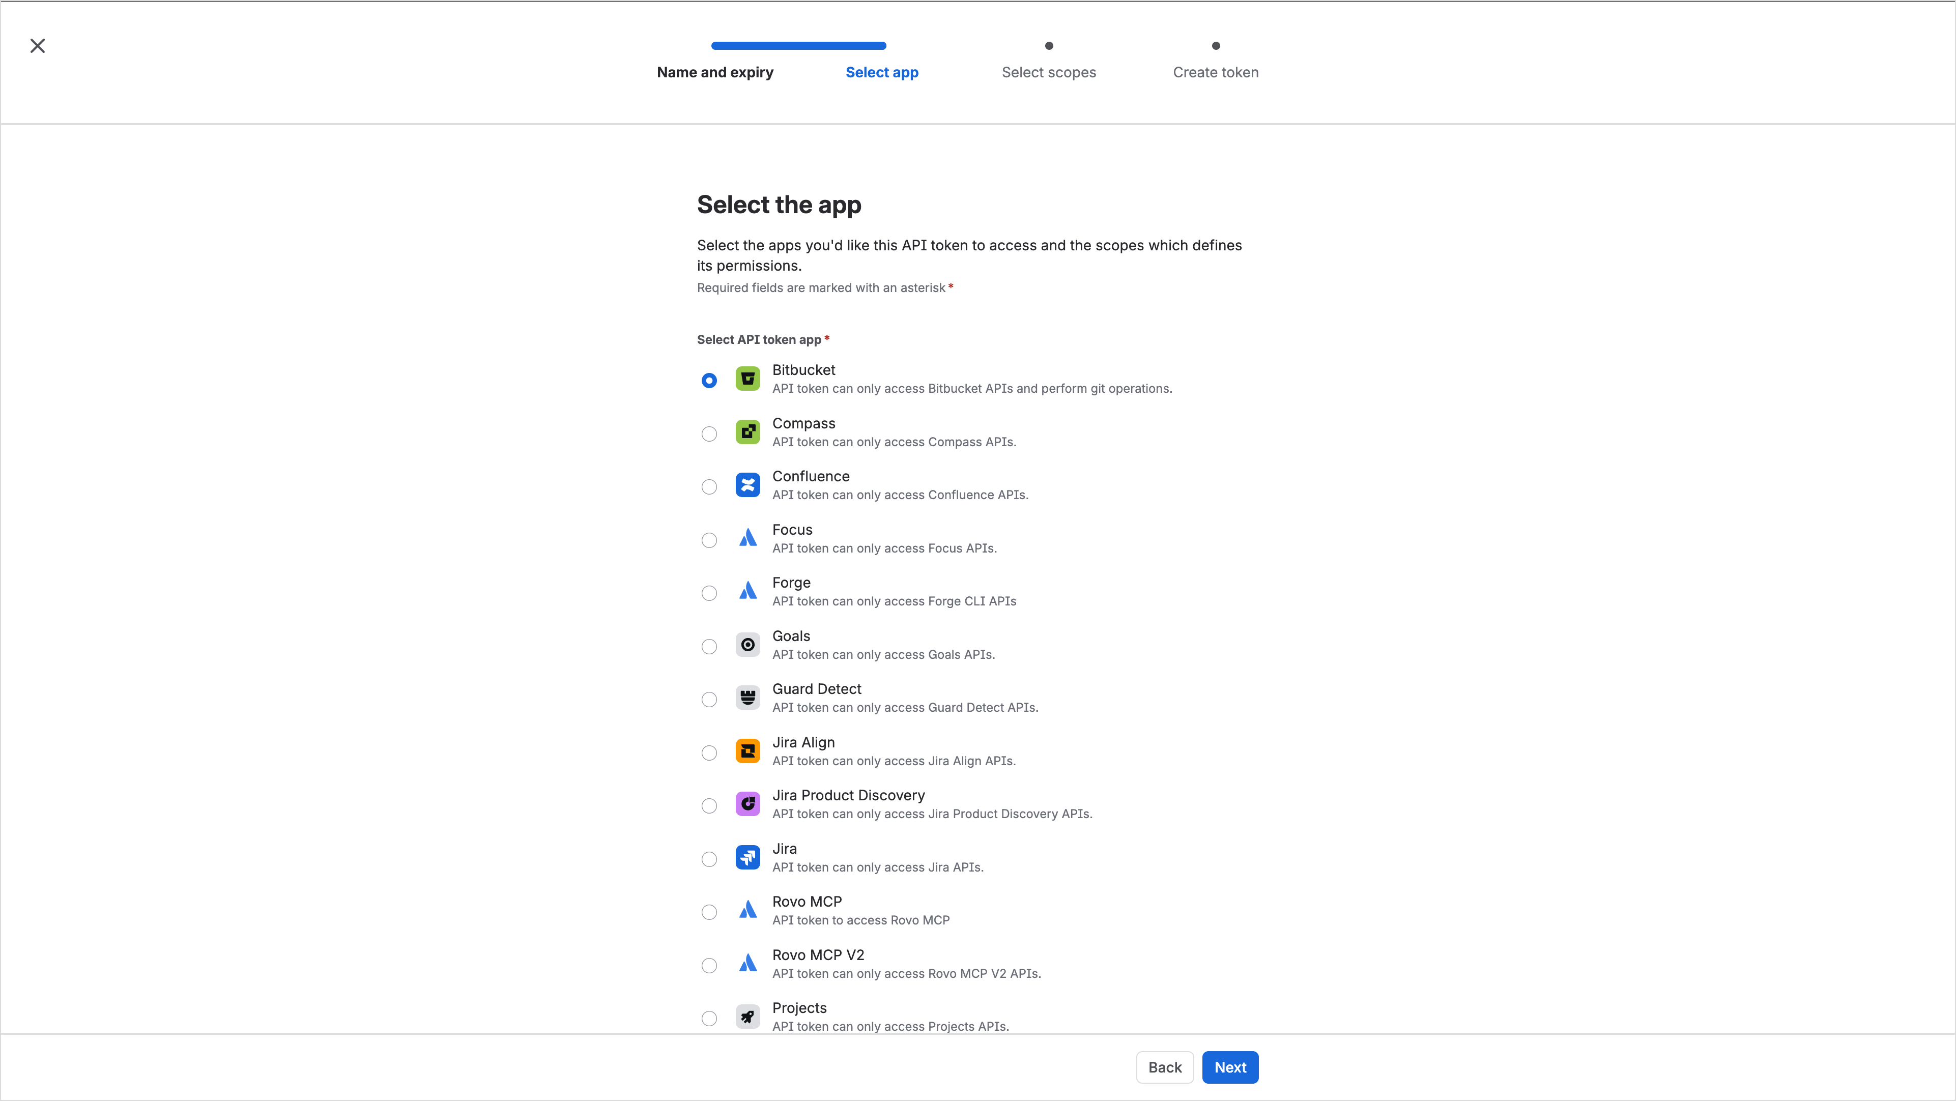1956x1101 pixels.
Task: Click the Jira blue app icon
Action: tap(748, 857)
